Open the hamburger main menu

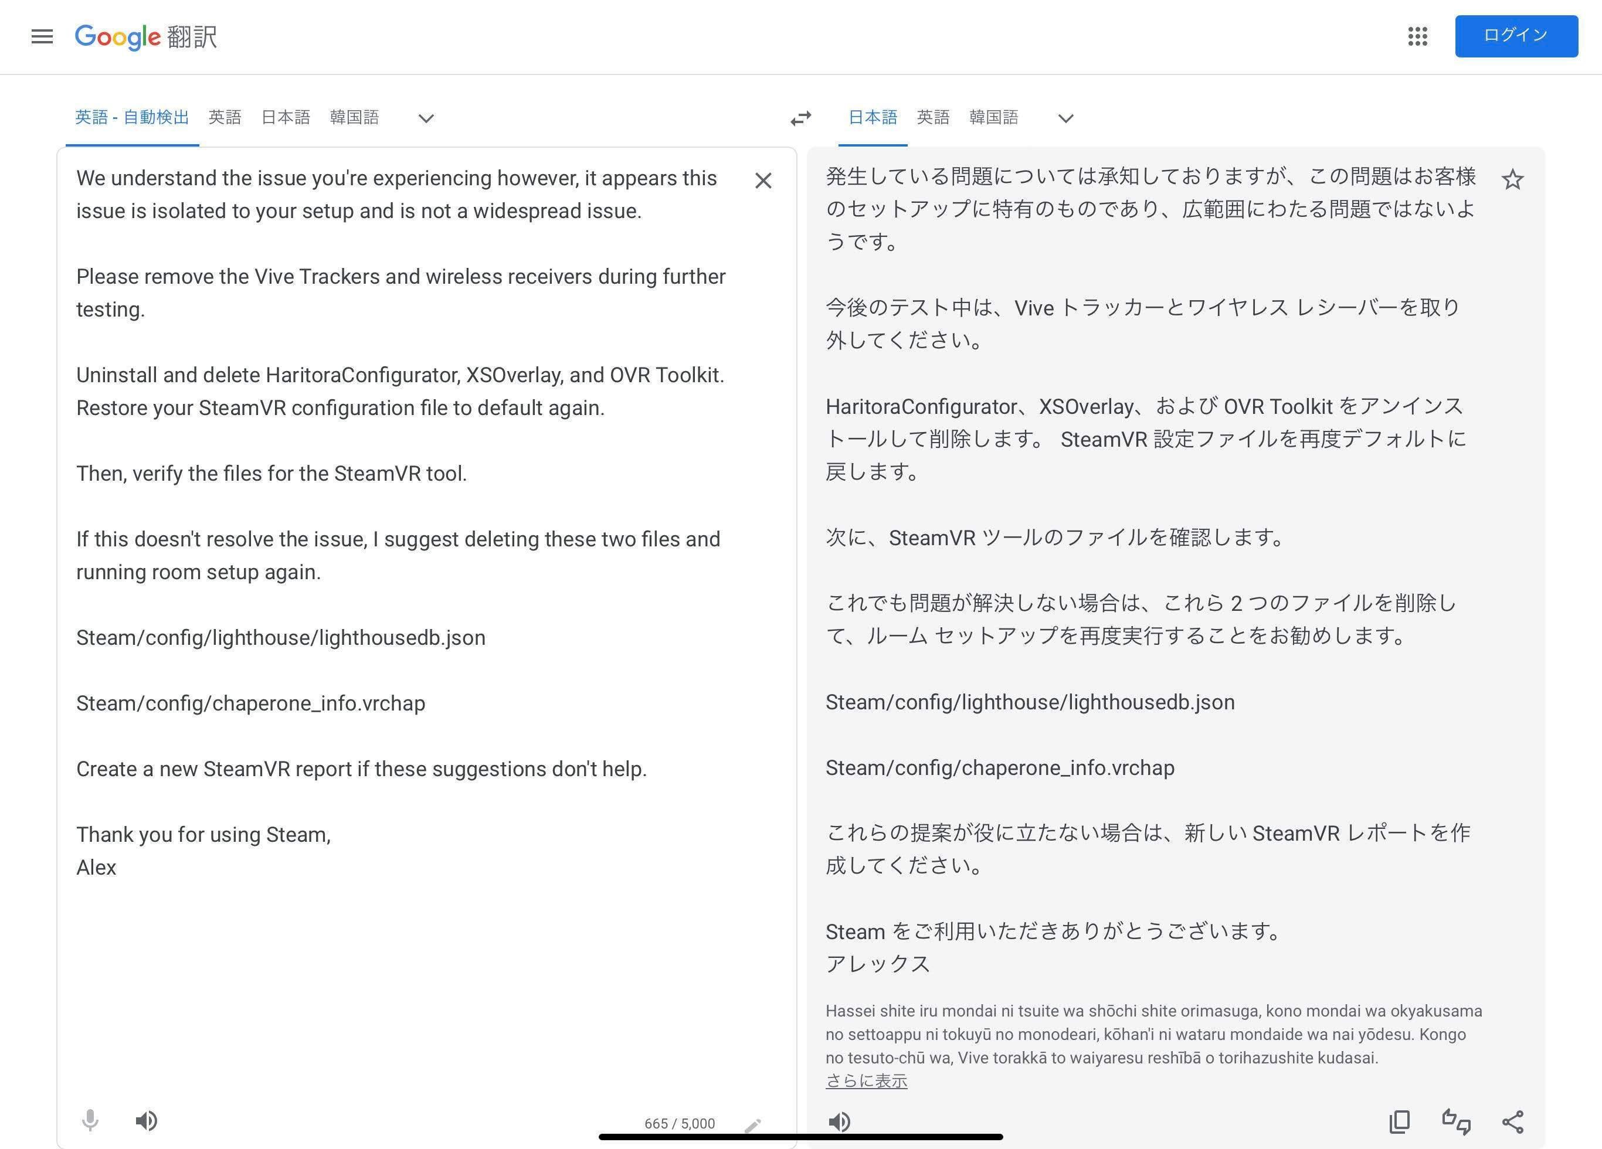[42, 36]
